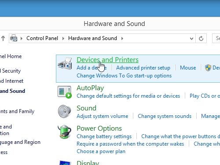
Task: Click the Sound speaker icon
Action: pyautogui.click(x=64, y=111)
